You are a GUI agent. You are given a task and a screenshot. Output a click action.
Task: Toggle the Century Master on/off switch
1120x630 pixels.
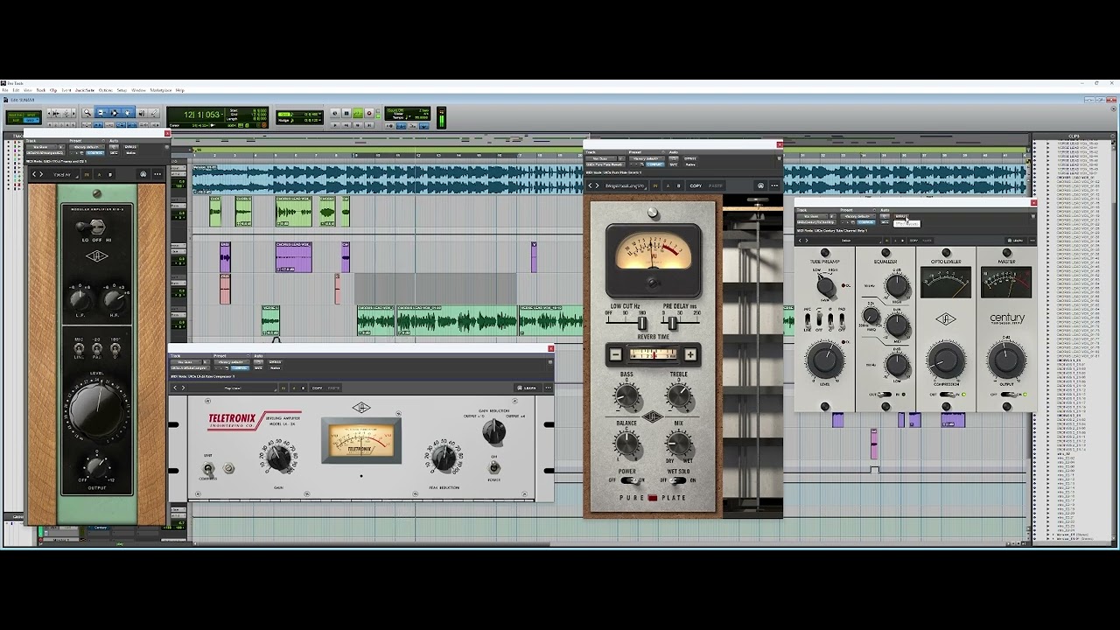tap(1006, 395)
